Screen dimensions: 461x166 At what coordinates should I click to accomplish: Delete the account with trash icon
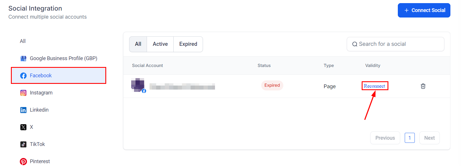[423, 86]
